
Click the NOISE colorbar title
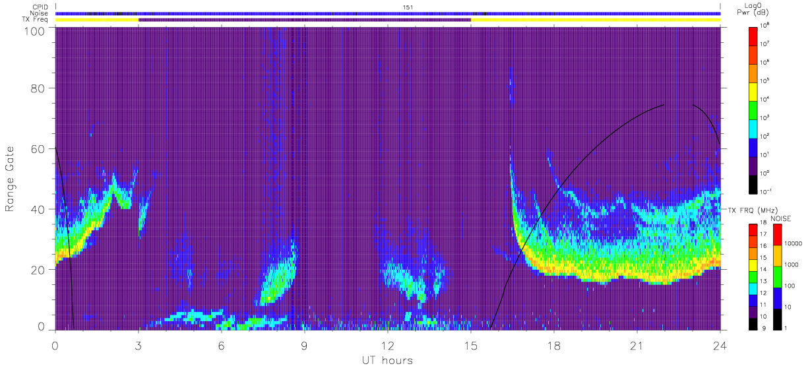tap(782, 218)
